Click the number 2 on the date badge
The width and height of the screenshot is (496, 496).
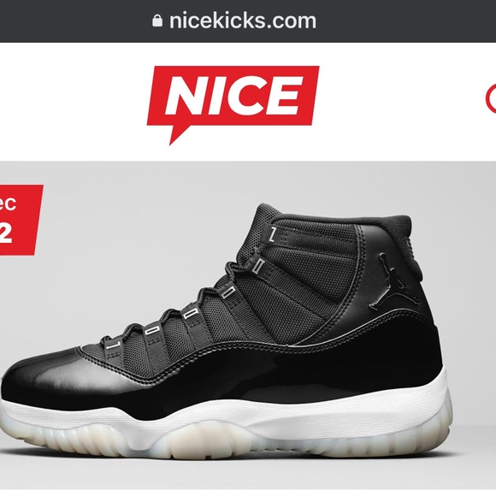pyautogui.click(x=6, y=234)
